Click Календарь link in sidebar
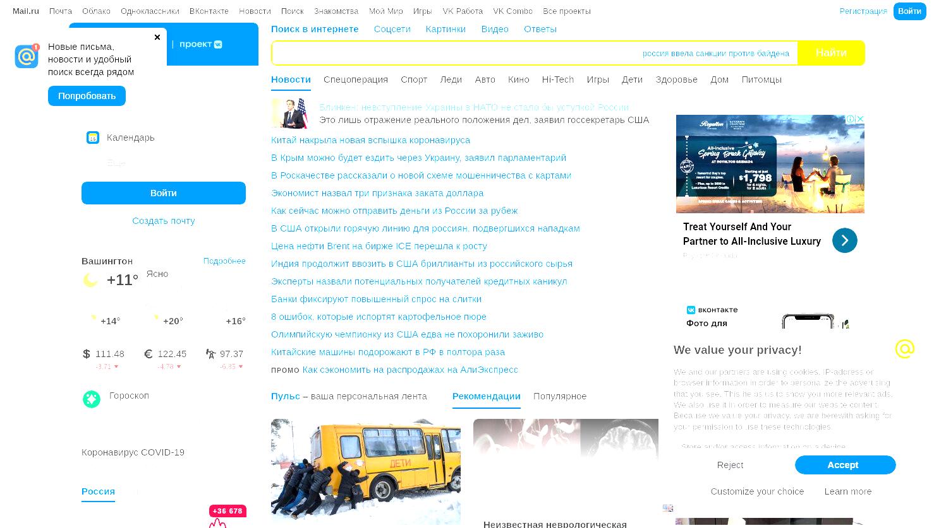 tap(131, 138)
